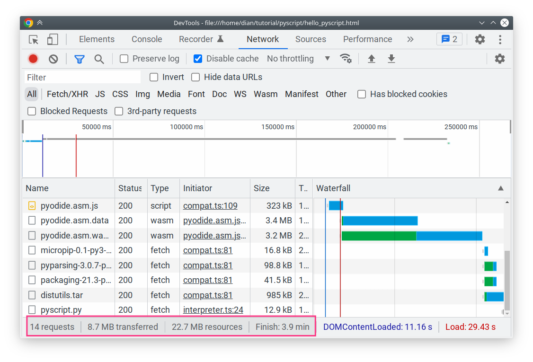This screenshot has height=362, width=533.
Task: Open DevTools settings gear
Action: pyautogui.click(x=480, y=39)
